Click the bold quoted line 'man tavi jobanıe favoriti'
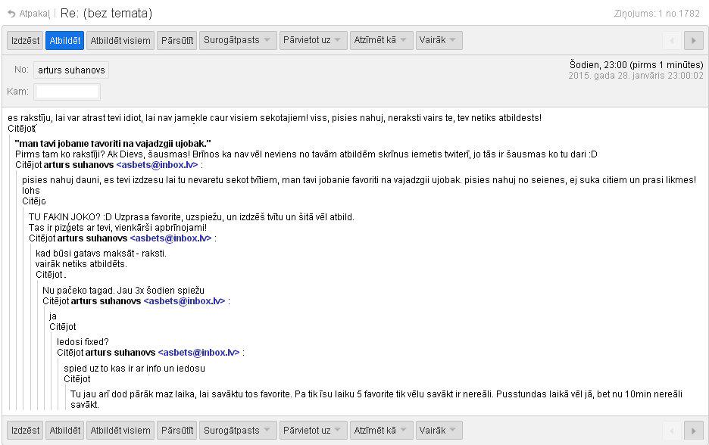 (113, 144)
